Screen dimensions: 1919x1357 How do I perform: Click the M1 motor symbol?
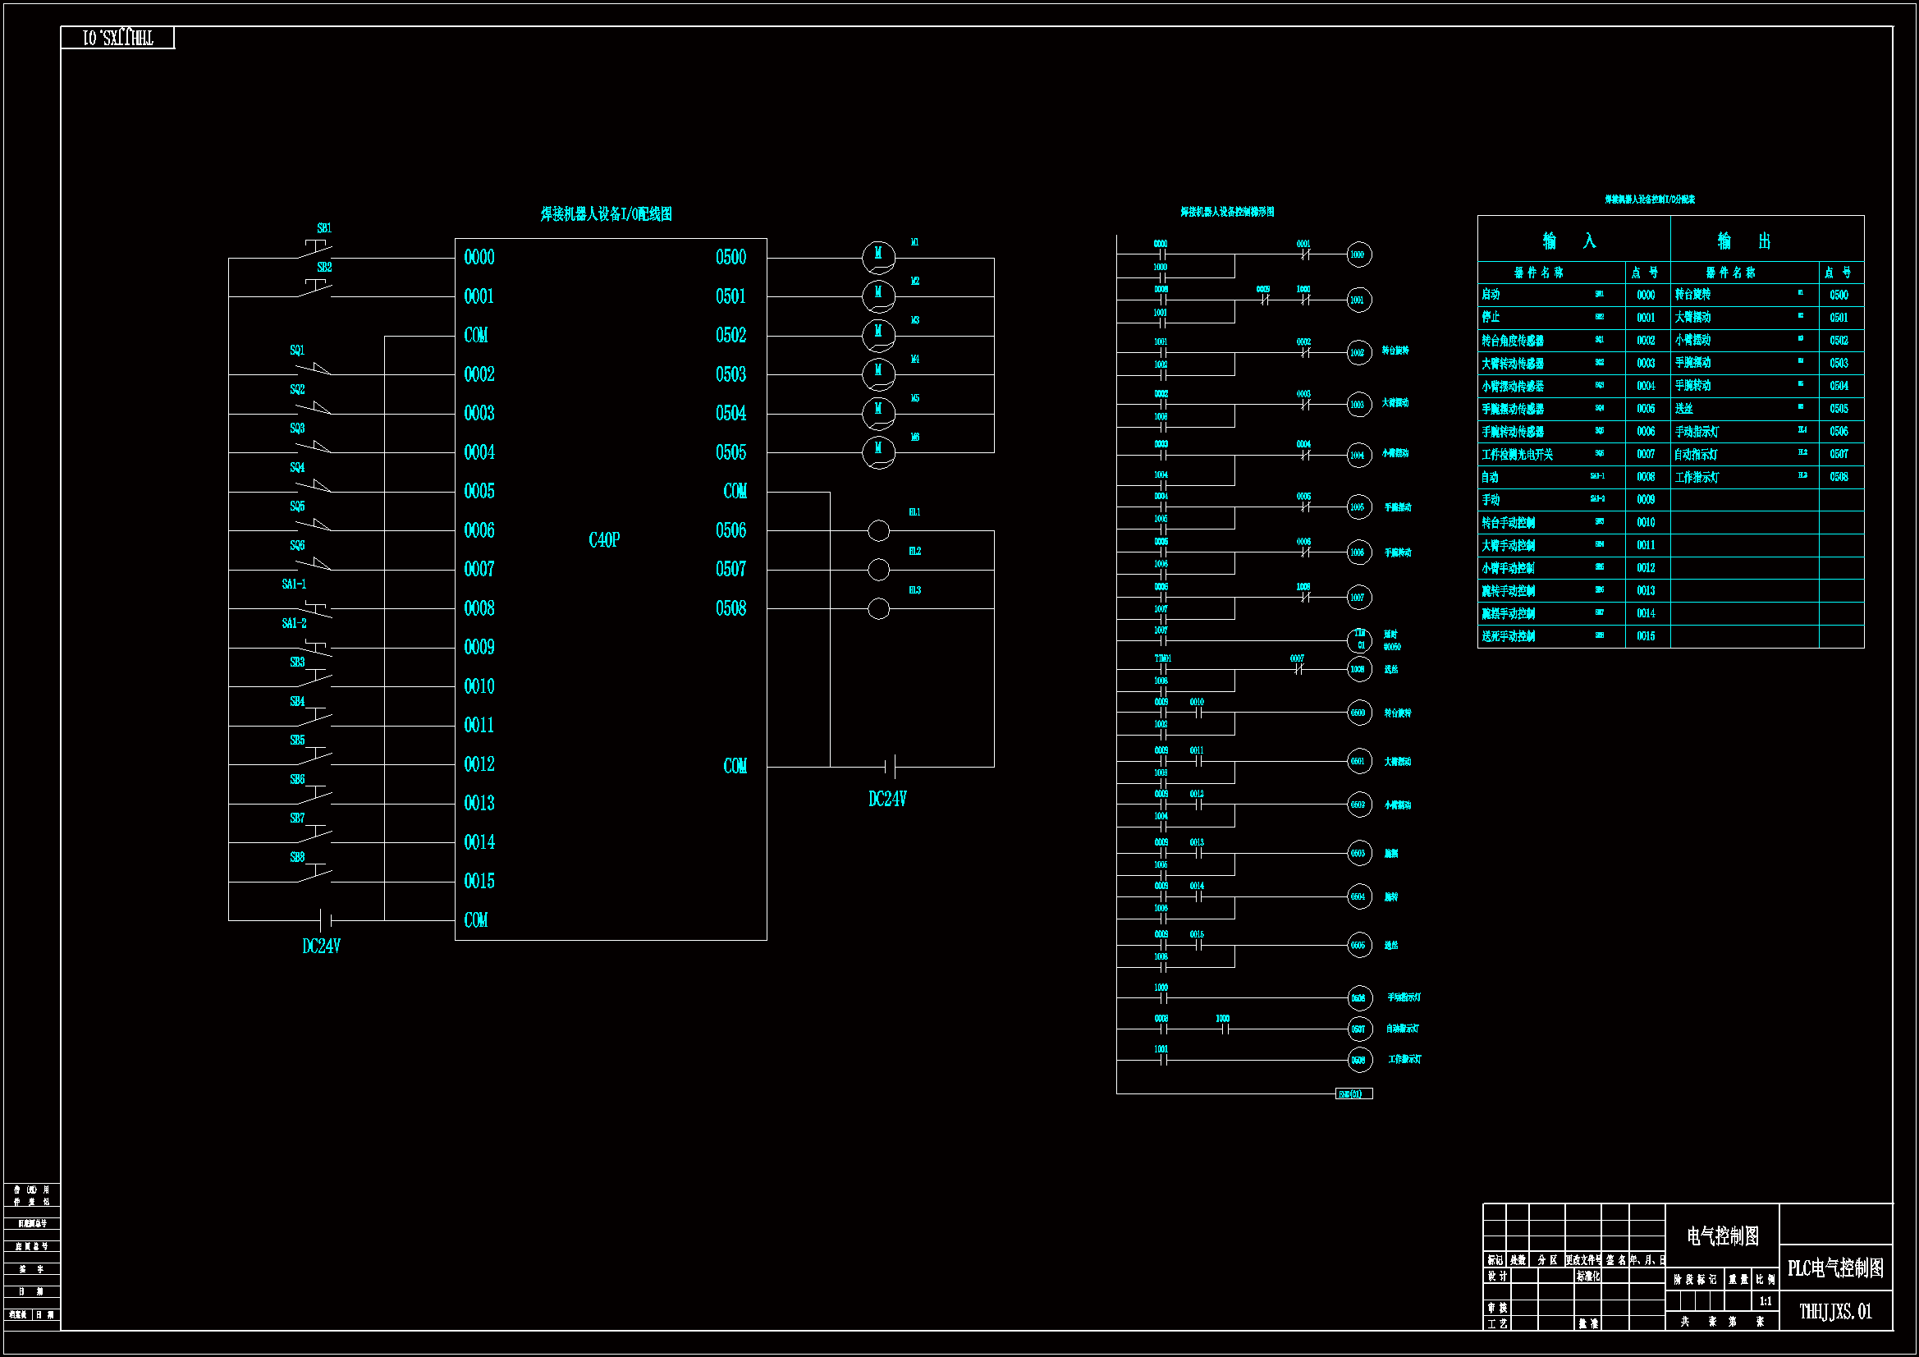pos(877,257)
